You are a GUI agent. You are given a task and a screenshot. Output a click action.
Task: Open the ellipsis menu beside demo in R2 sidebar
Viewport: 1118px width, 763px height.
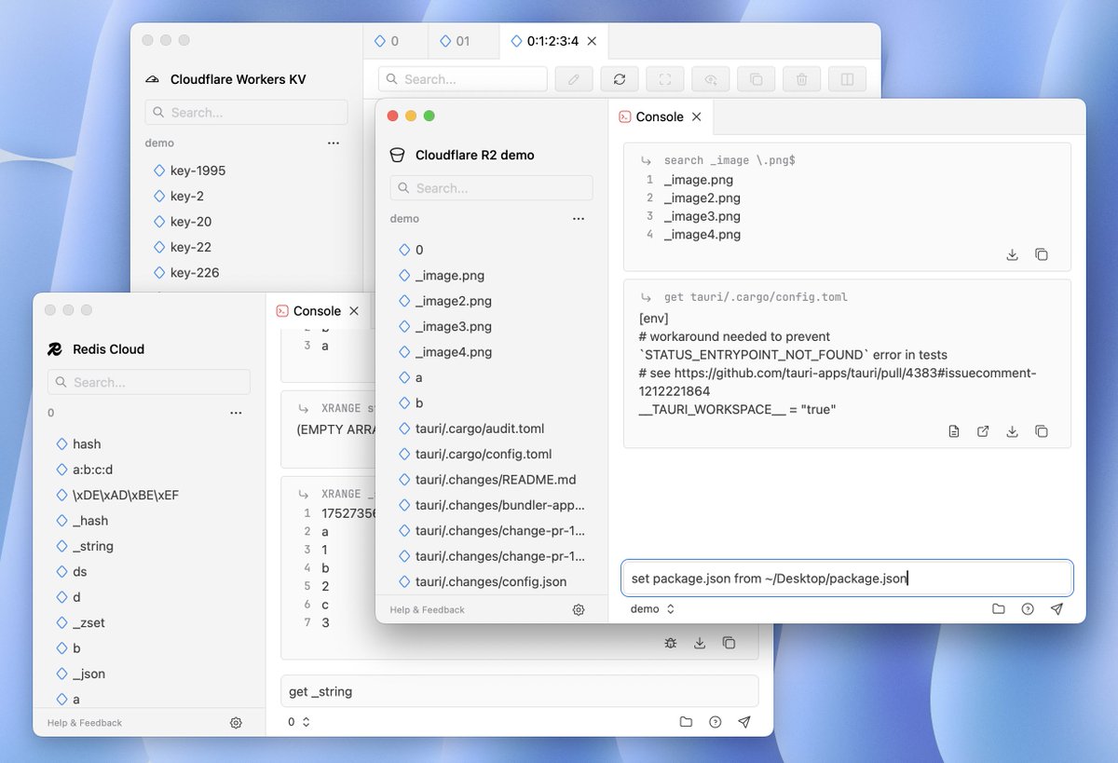click(579, 219)
